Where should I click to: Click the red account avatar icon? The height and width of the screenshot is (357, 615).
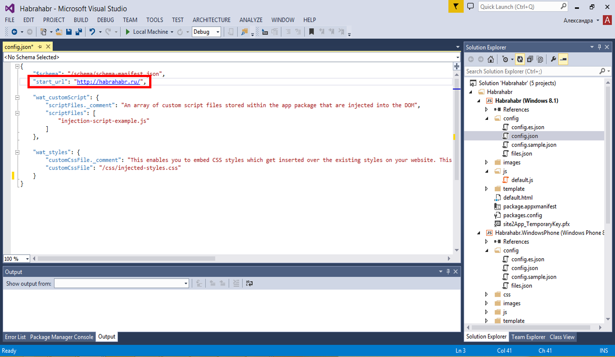click(608, 20)
